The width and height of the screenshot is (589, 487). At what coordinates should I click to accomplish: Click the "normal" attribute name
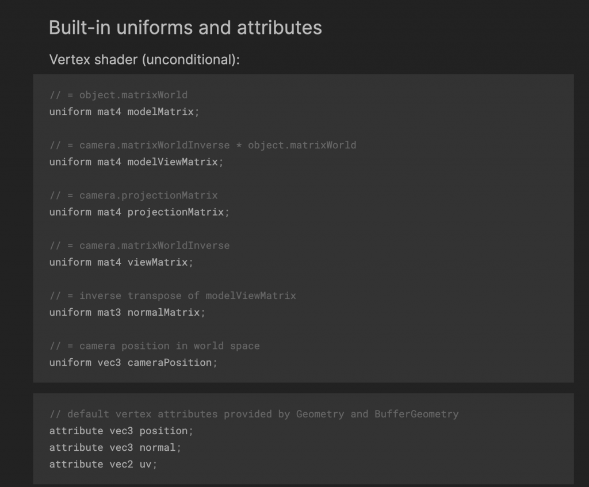pyautogui.click(x=158, y=447)
